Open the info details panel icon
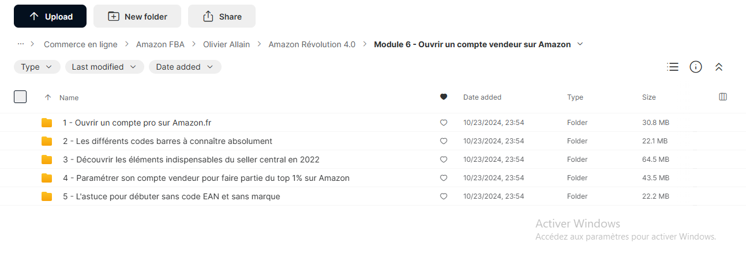Viewport: 746px width, 258px height. (696, 67)
